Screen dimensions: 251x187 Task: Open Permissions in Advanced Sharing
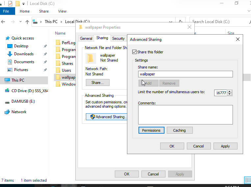pyautogui.click(x=151, y=130)
